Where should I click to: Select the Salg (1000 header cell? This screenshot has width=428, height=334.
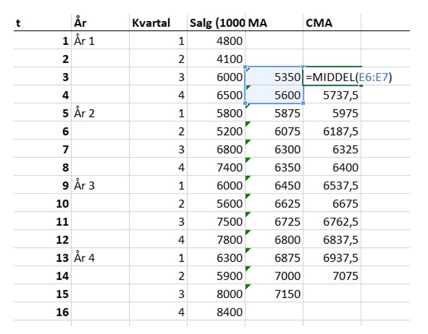click(216, 23)
